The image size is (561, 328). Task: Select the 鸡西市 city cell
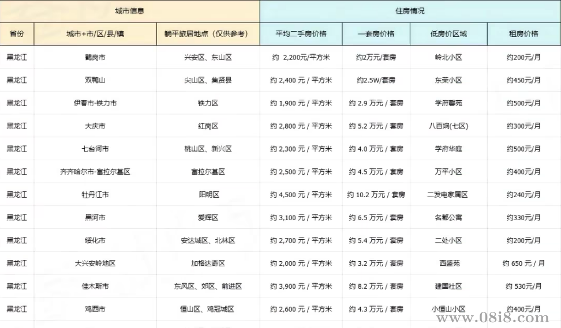[95, 309]
